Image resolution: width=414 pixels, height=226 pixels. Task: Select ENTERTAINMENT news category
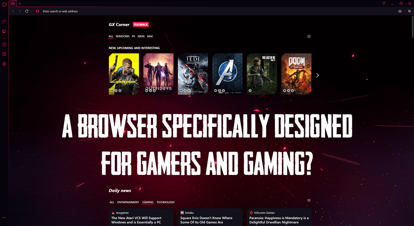128,202
